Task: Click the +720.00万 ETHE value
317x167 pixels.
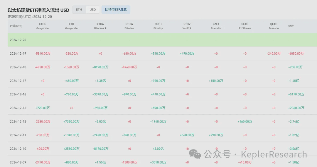Action: (x=43, y=108)
